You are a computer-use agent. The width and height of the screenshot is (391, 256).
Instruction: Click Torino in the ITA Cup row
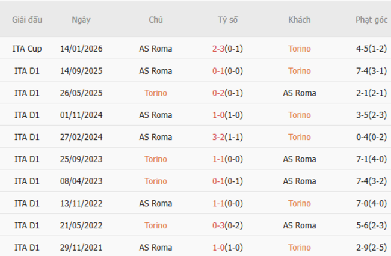point(299,49)
